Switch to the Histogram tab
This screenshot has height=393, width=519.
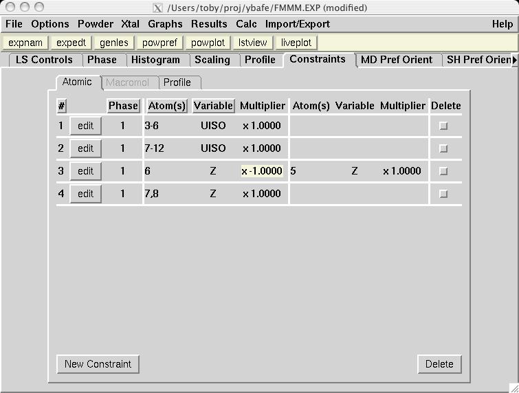pos(155,60)
